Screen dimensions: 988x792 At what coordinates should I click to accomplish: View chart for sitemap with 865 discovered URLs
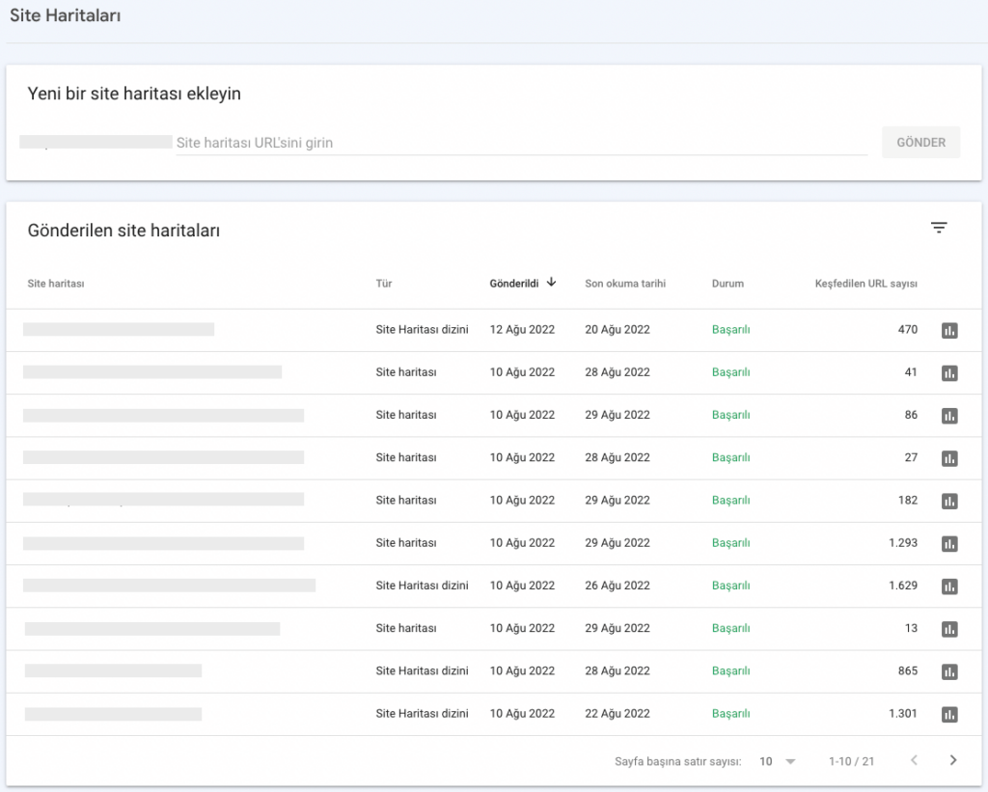pyautogui.click(x=949, y=671)
